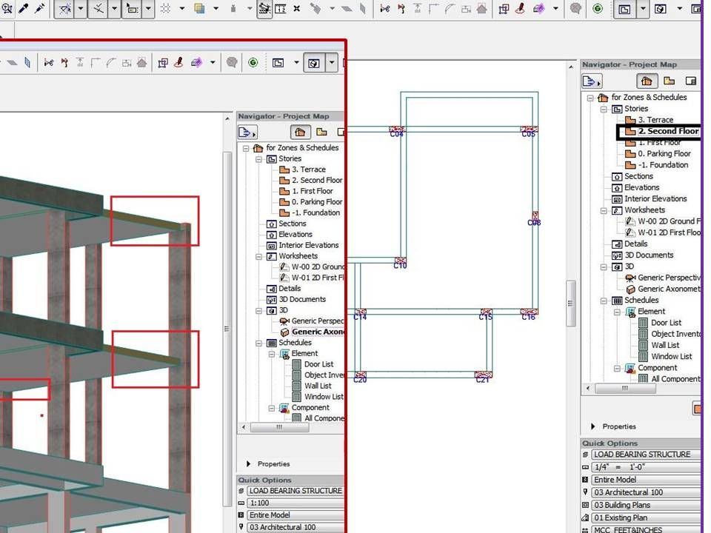
Task: Select 0. Parking Floor in the right Navigator
Action: click(x=664, y=154)
